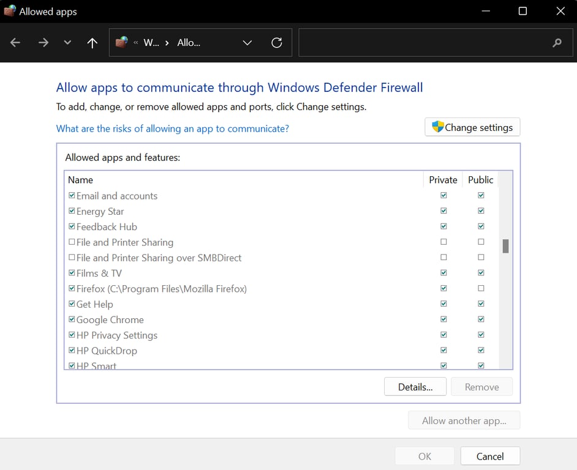Click the list scrollbar thumb
The width and height of the screenshot is (577, 470).
pos(505,246)
